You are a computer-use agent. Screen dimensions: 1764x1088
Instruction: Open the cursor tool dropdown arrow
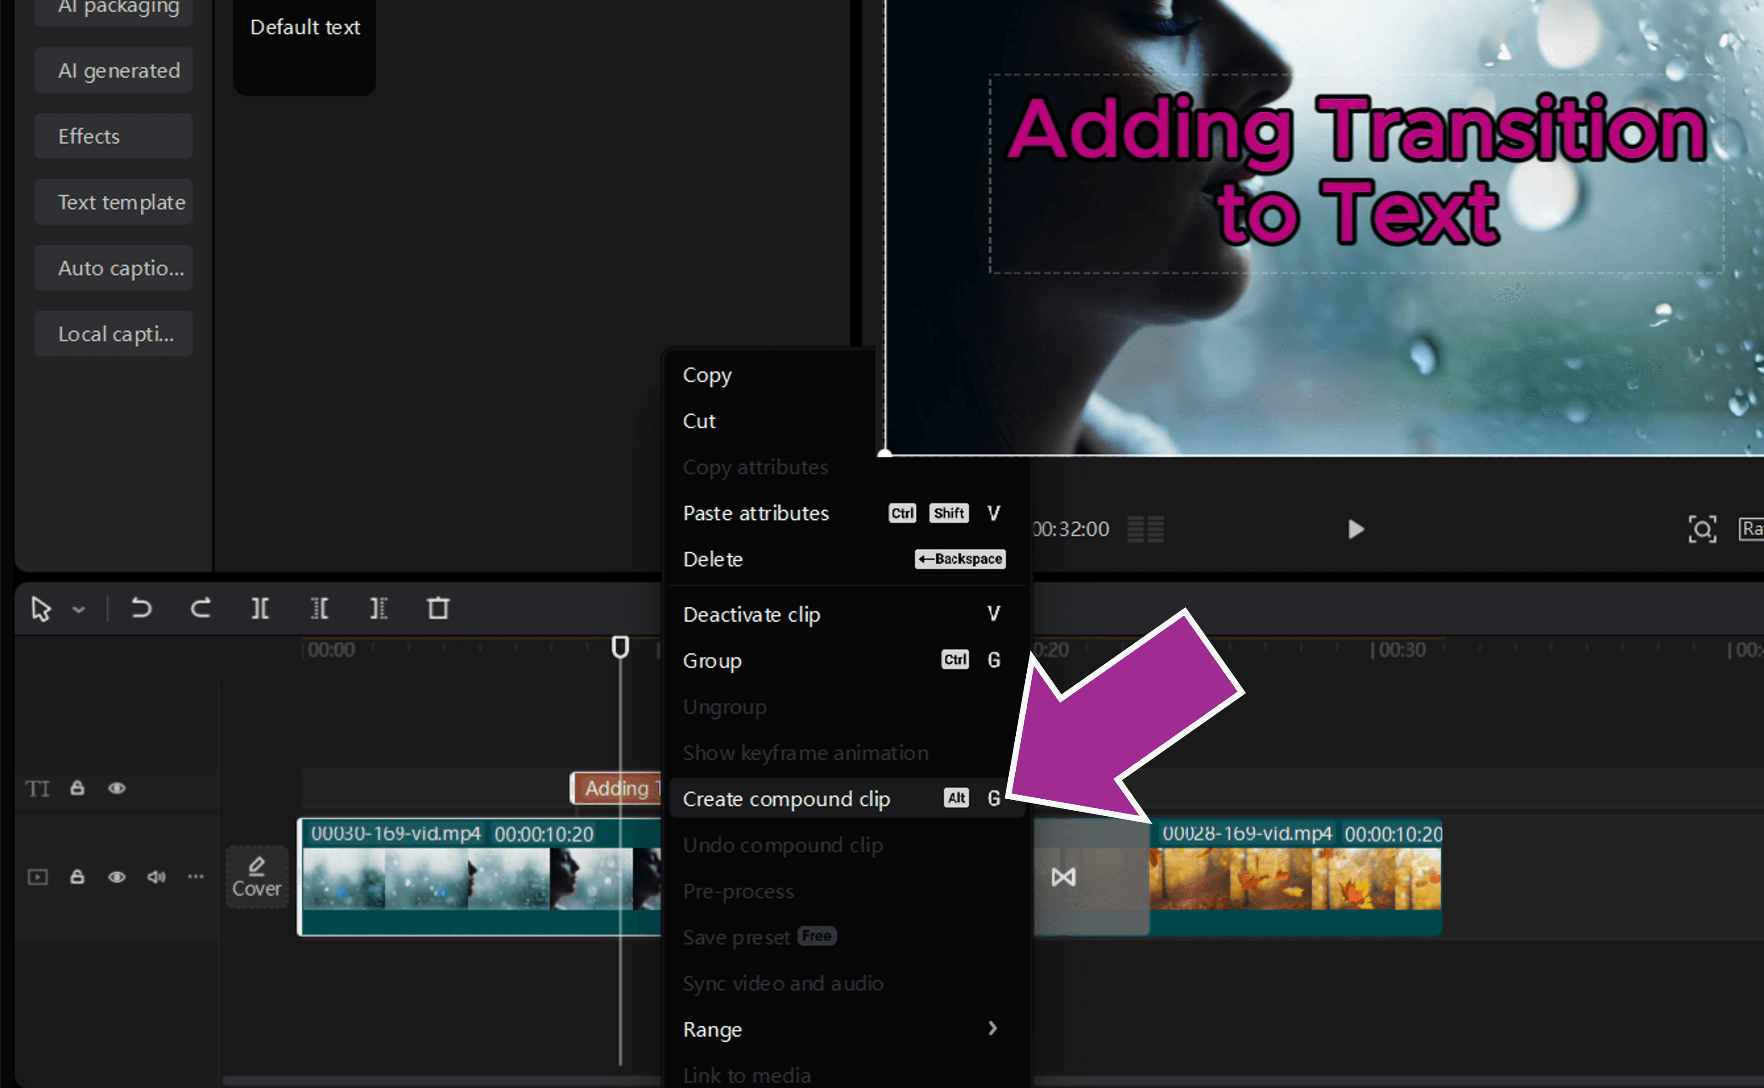click(x=79, y=609)
